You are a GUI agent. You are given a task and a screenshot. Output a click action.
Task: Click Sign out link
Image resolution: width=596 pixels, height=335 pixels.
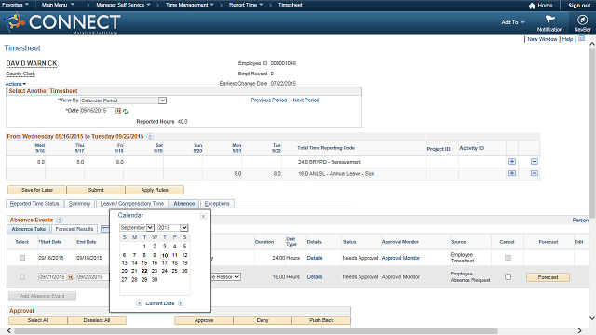tap(579, 6)
